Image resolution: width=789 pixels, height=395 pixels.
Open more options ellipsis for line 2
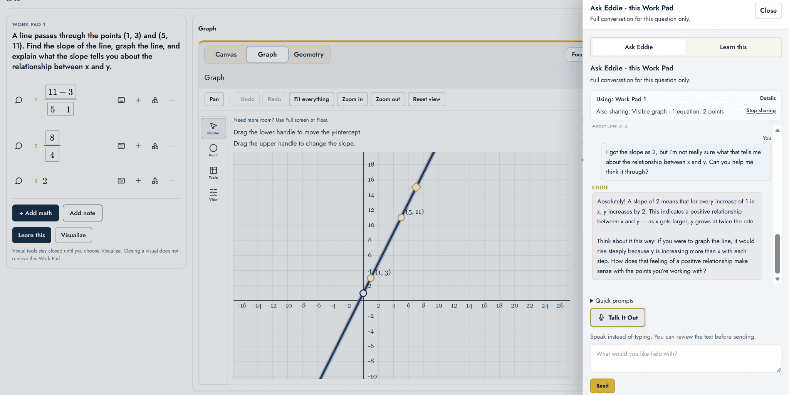[172, 146]
